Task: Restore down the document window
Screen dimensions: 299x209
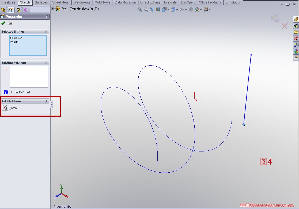Action: [x=288, y=4]
